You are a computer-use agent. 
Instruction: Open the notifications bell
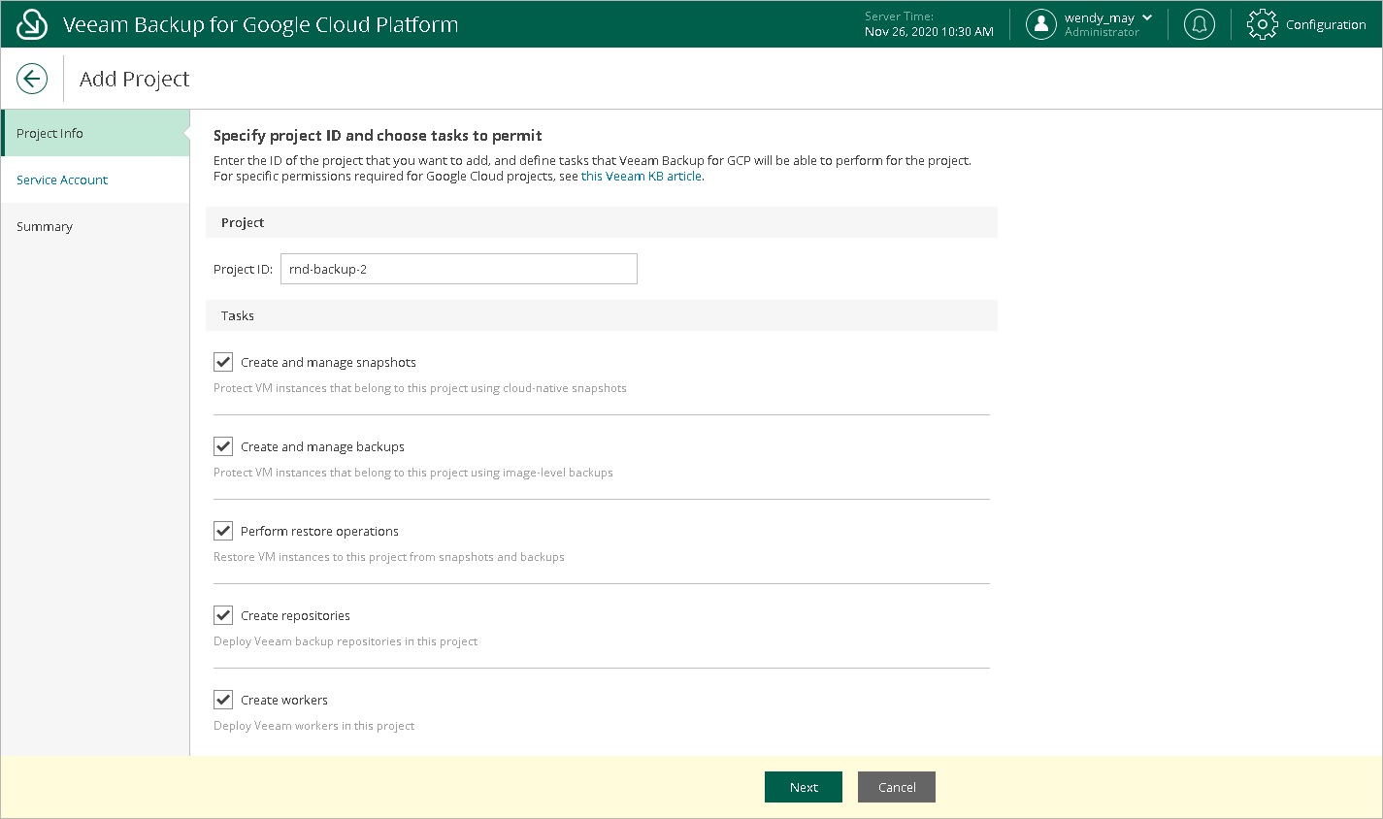1199,24
